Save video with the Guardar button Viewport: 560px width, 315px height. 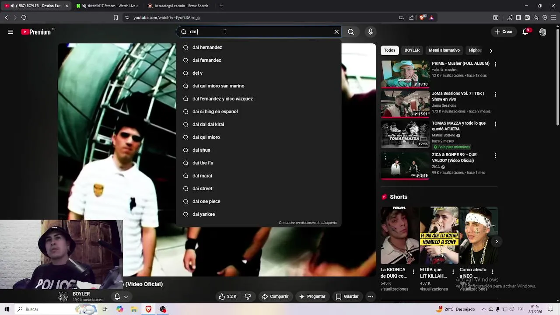[x=347, y=297]
